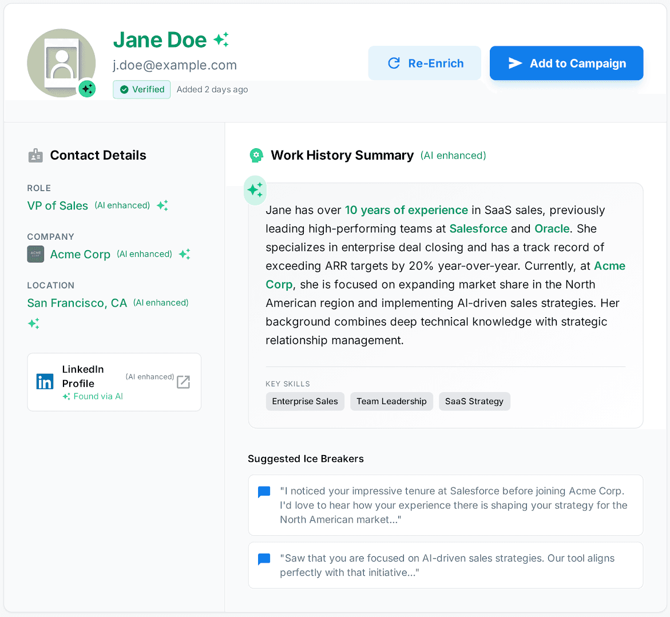This screenshot has width=670, height=617.
Task: Click the briefcase icon next to Contact Details
Action: click(x=34, y=155)
